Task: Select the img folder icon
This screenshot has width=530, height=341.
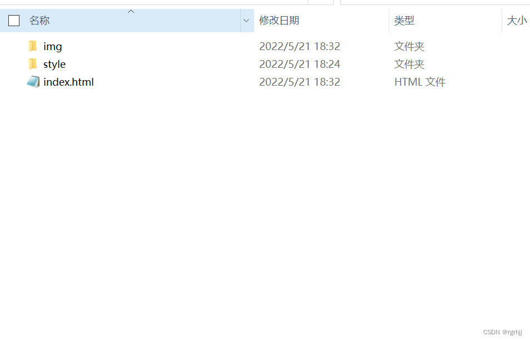Action: [33, 46]
